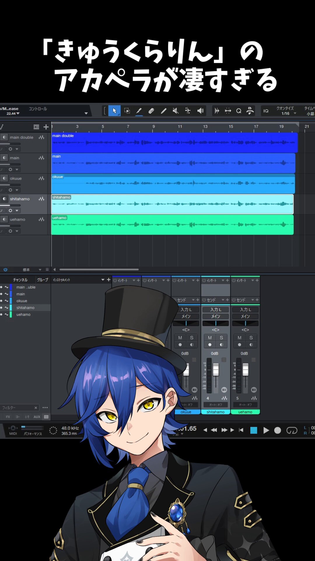Open the macro strip icon
The image size is (315, 561).
click(x=250, y=111)
